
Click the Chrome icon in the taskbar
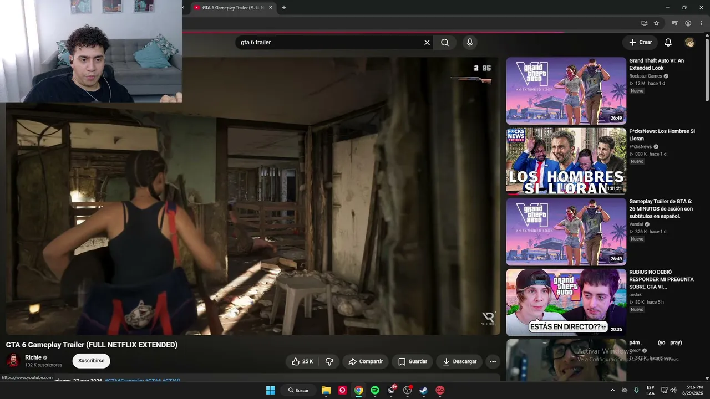pos(359,390)
